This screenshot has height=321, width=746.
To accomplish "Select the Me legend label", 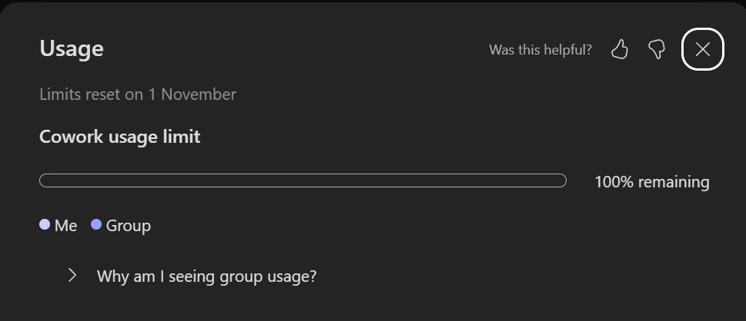I will (x=65, y=226).
